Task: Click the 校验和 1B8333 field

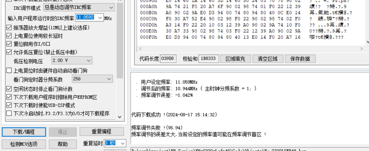Action: pyautogui.click(x=209, y=58)
